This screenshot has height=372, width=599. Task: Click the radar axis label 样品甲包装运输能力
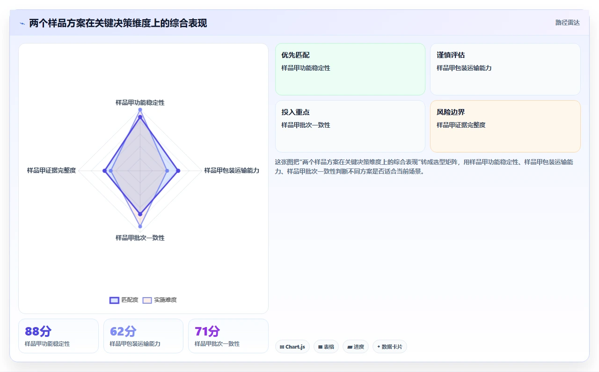pos(232,170)
